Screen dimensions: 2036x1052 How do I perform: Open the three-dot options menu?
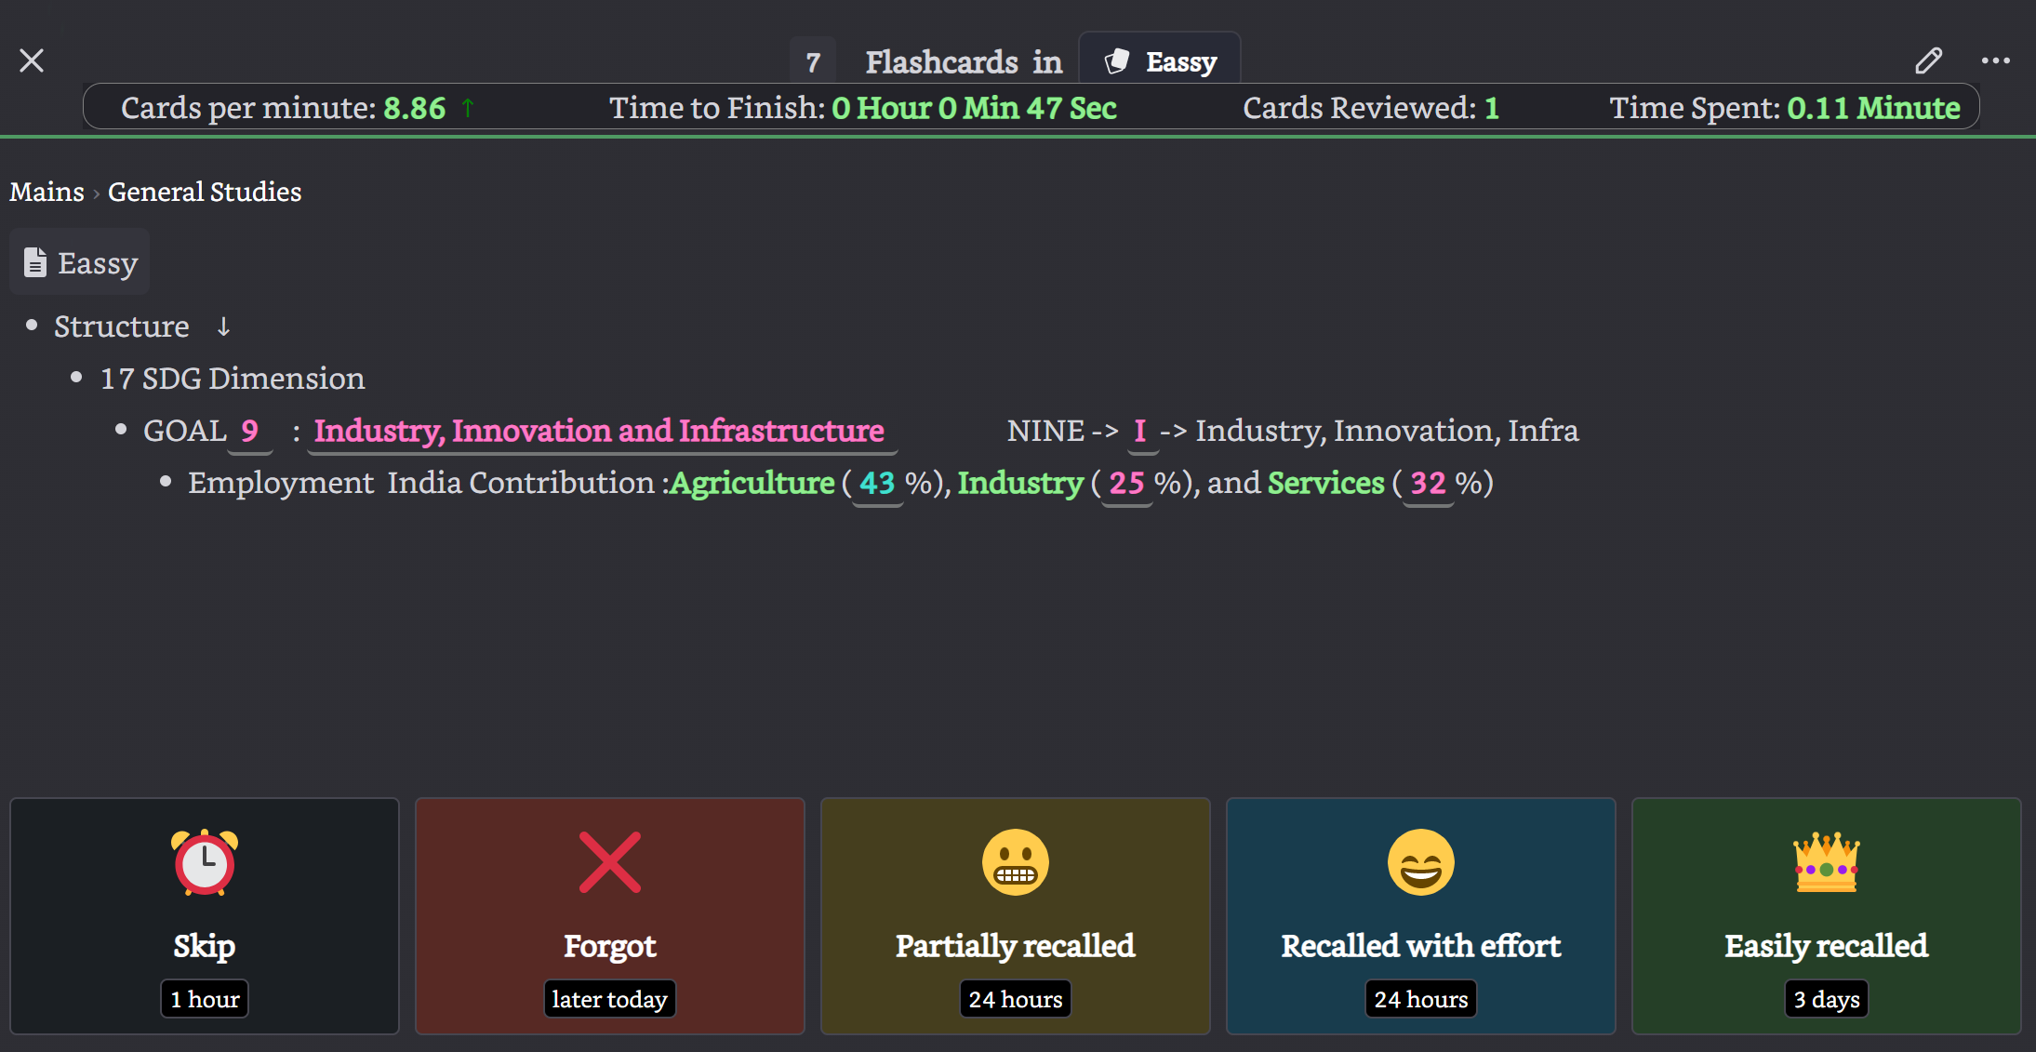tap(1994, 60)
